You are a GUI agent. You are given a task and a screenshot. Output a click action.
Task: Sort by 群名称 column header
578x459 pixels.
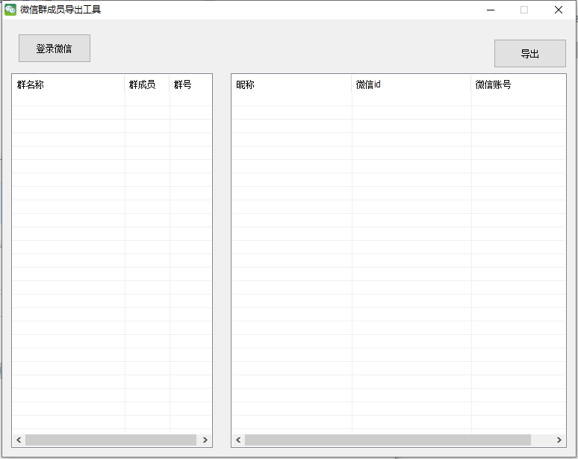69,84
